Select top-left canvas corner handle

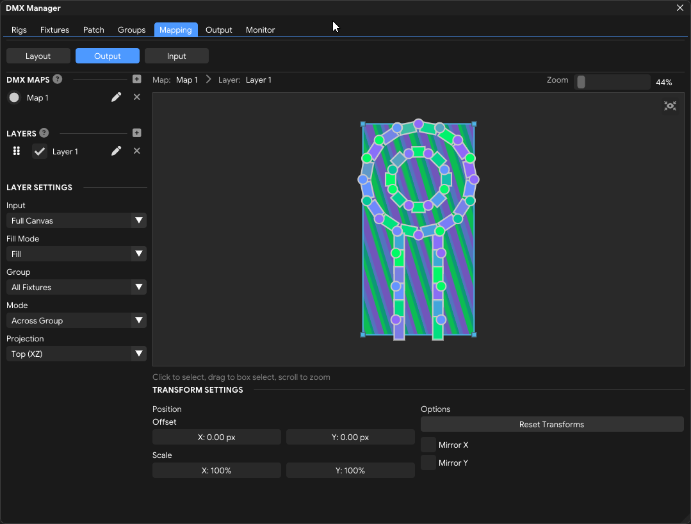362,124
